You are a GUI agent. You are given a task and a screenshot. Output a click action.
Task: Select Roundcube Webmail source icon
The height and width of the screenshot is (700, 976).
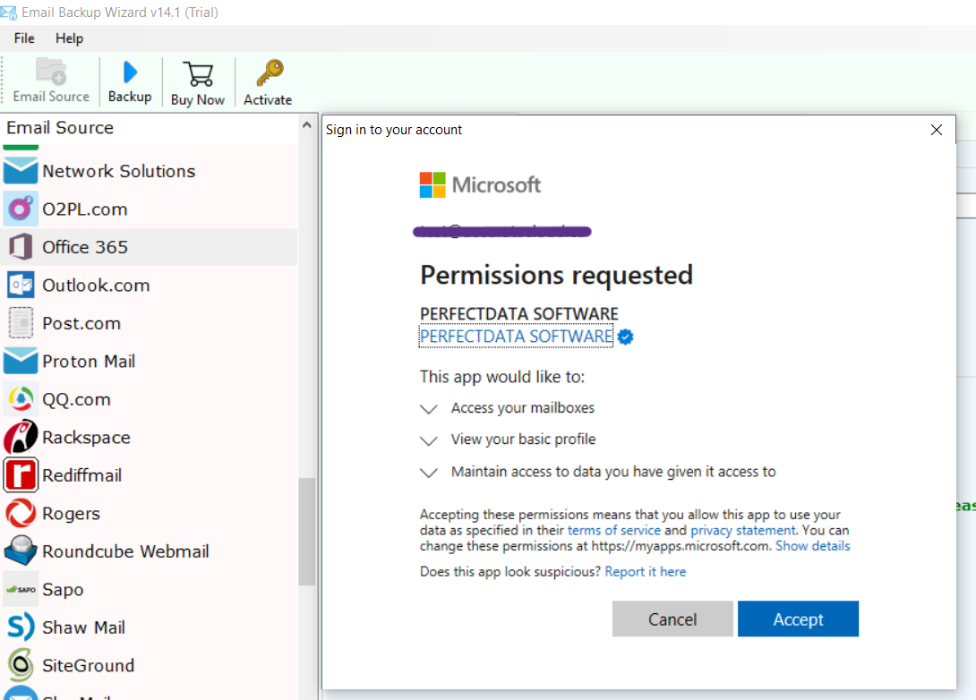click(21, 551)
